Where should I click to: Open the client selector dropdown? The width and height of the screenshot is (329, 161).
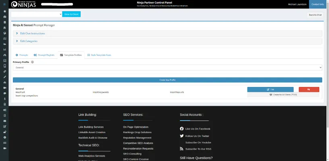coord(36,14)
